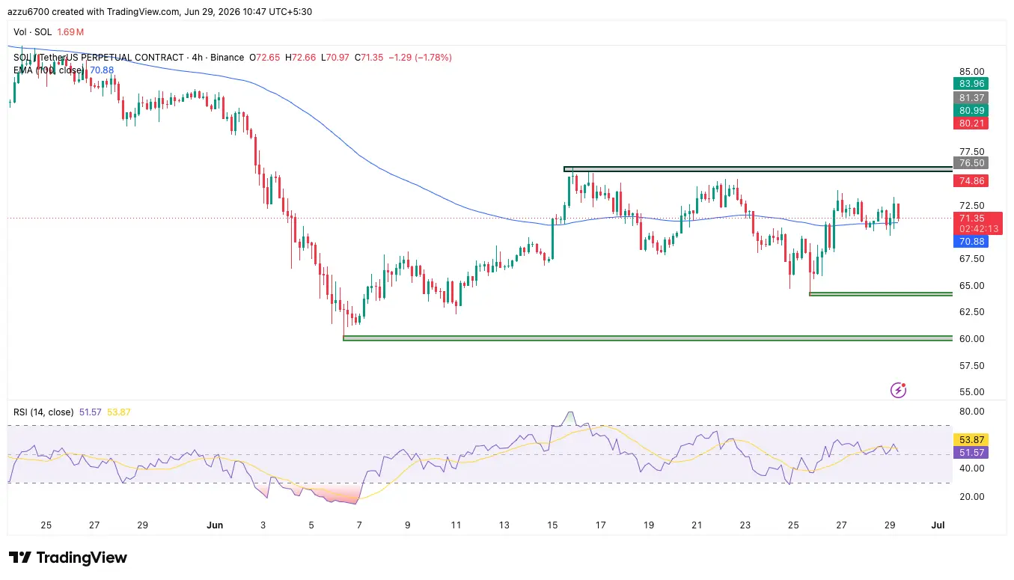The image size is (1014, 580).
Task: Click the EMA legend value 70.88
Action: (102, 70)
